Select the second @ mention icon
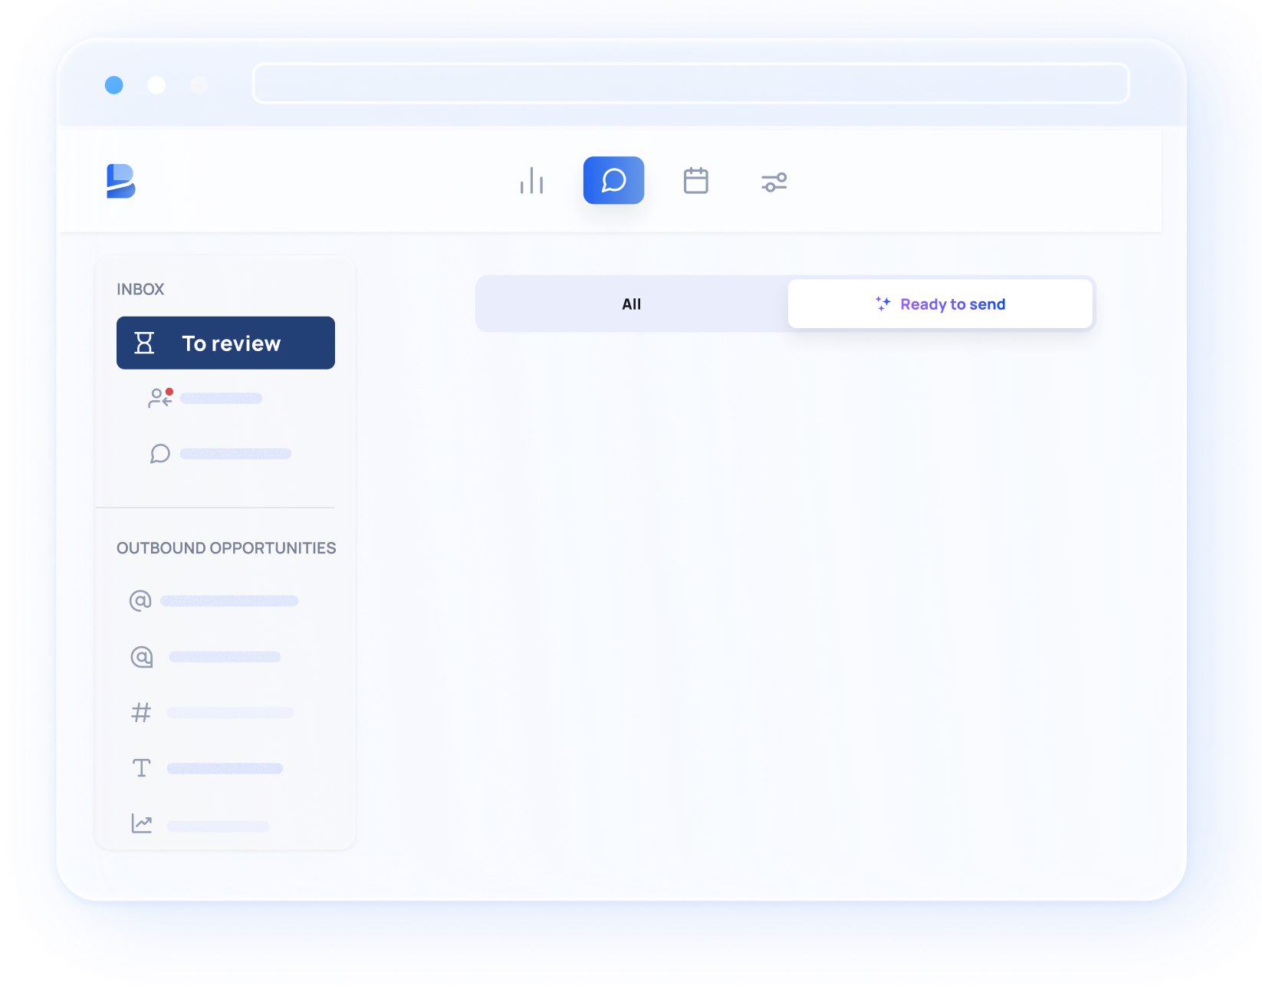Image resolution: width=1262 pixels, height=1005 pixels. click(x=142, y=657)
